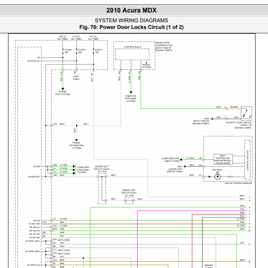Click the 'RD DR SW' label
Screen dimensions: 268x268
click(35, 234)
